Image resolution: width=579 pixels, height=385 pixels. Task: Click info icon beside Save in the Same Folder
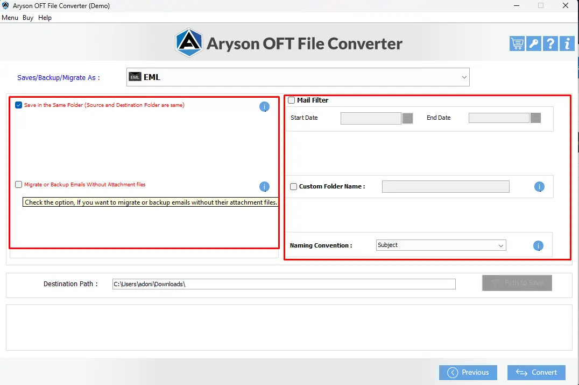tap(264, 107)
